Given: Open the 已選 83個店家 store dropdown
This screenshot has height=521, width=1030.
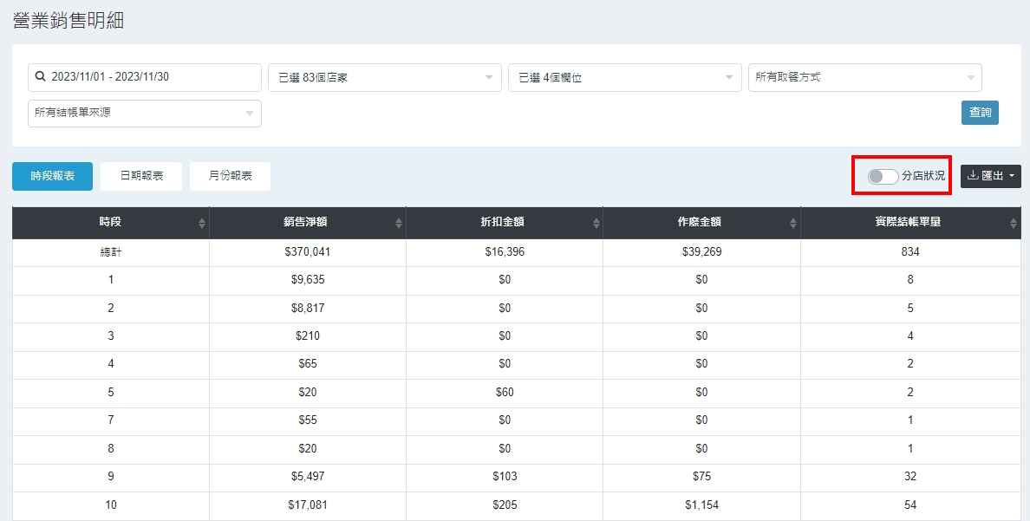Looking at the screenshot, I should click(385, 77).
